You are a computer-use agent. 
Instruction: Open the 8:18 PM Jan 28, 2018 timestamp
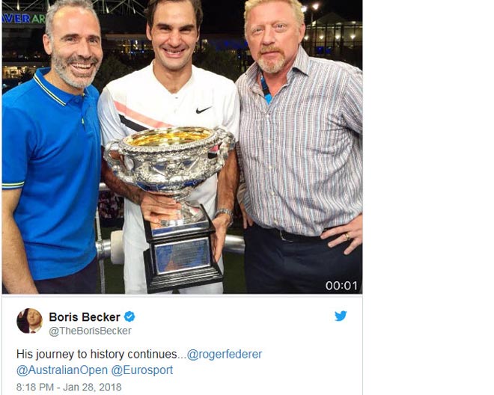coord(69,387)
